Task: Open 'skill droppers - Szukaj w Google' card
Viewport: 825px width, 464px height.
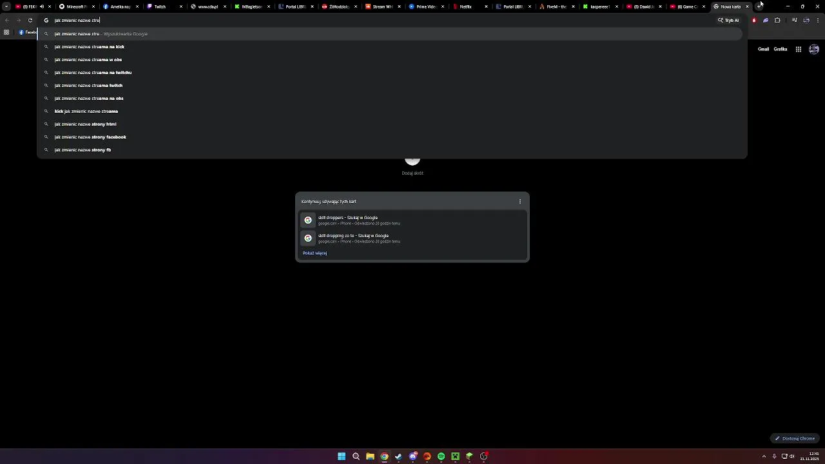Action: click(x=412, y=220)
